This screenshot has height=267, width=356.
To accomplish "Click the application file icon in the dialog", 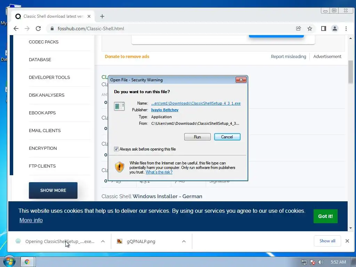I will (119, 106).
